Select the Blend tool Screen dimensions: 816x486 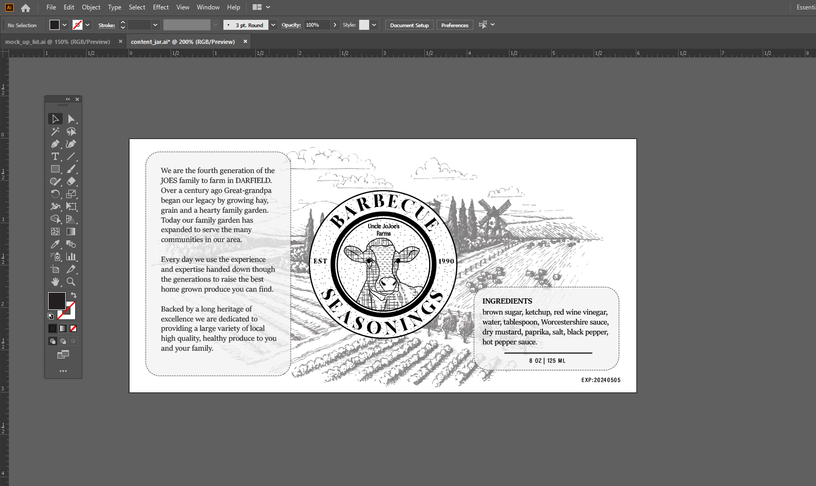[x=72, y=244]
